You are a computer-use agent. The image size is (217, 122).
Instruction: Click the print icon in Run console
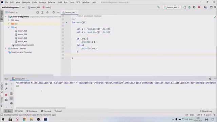(11, 103)
